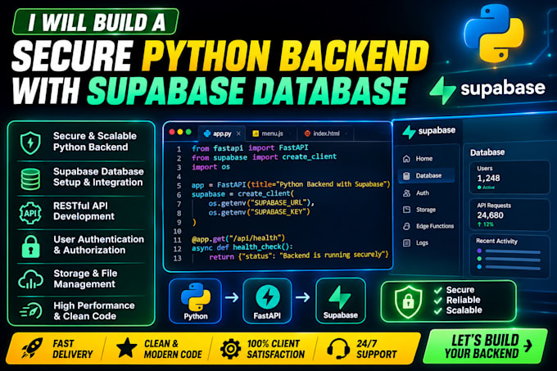Click the 24/7 Support text
The height and width of the screenshot is (371, 557).
tap(377, 349)
